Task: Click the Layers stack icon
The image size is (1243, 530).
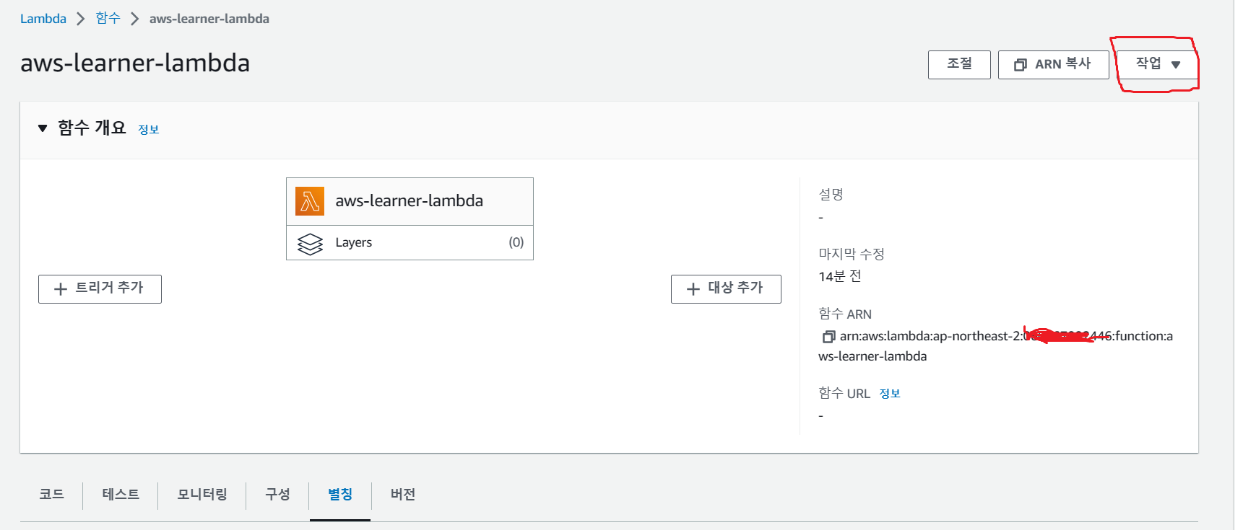Action: point(310,244)
